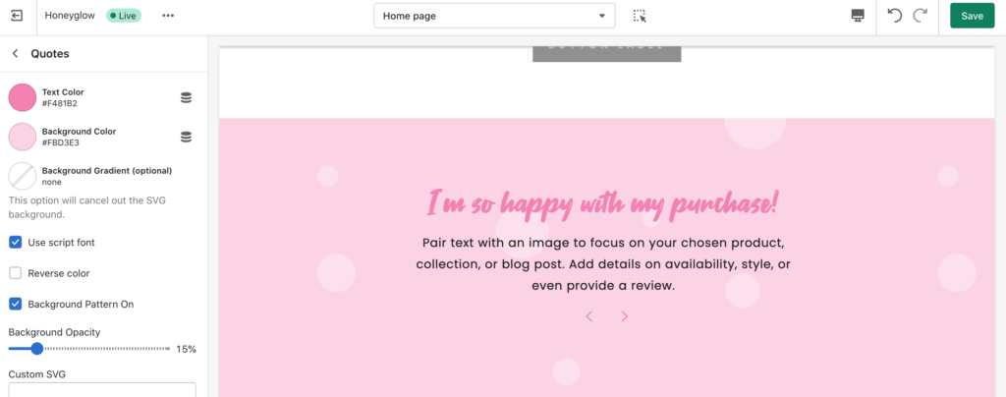Redo the last change

(921, 16)
